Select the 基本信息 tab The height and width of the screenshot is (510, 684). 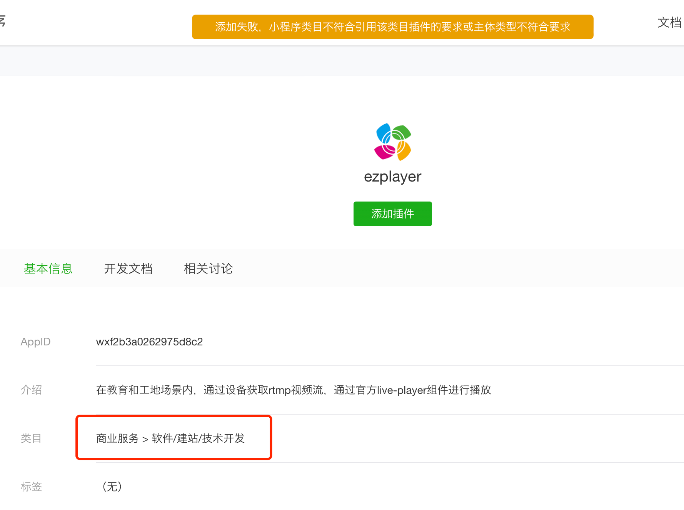click(x=48, y=268)
